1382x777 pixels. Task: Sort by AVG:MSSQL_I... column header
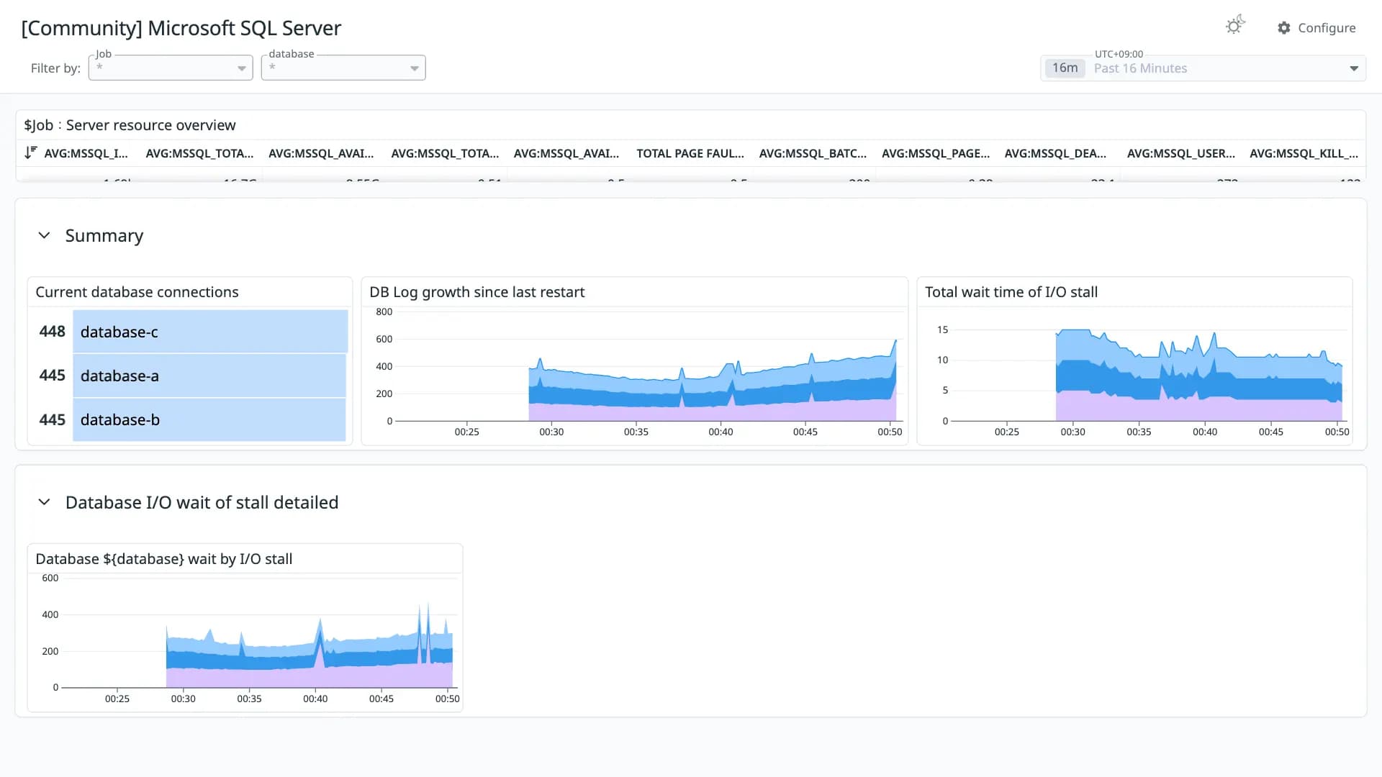point(86,153)
